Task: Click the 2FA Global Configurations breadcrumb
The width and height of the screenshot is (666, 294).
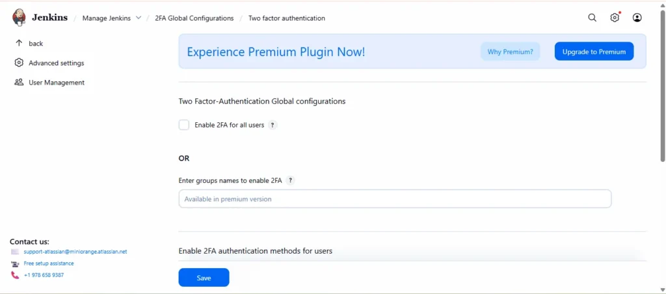Action: coord(194,18)
